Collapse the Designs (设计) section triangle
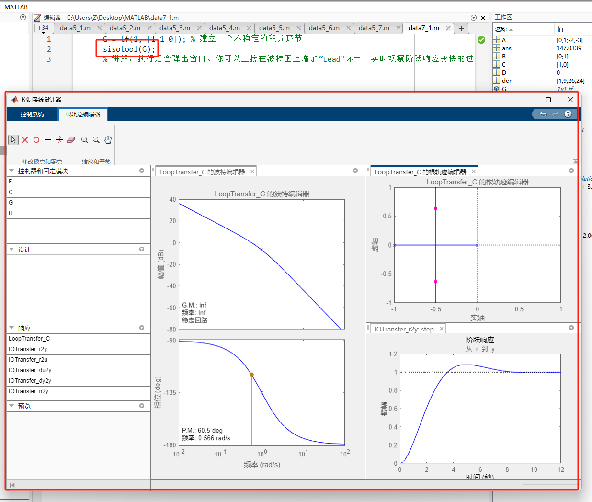The height and width of the screenshot is (502, 592). pyautogui.click(x=11, y=249)
